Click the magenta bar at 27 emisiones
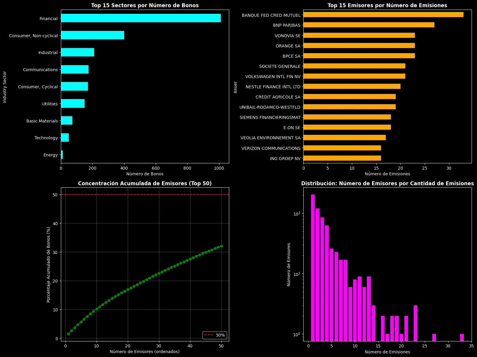The height and width of the screenshot is (357, 477). tap(434, 337)
